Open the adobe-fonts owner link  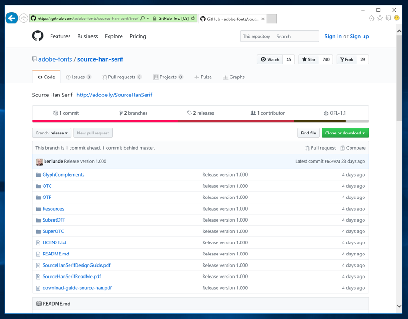point(55,59)
